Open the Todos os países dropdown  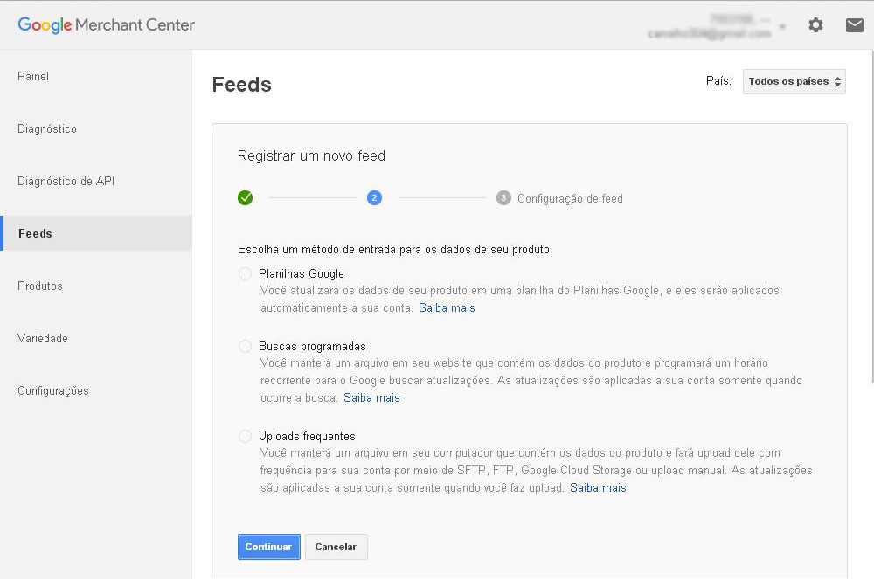pyautogui.click(x=794, y=81)
